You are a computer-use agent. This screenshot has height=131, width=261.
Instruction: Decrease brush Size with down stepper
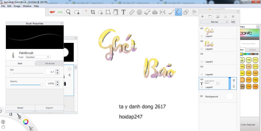(x=57, y=73)
